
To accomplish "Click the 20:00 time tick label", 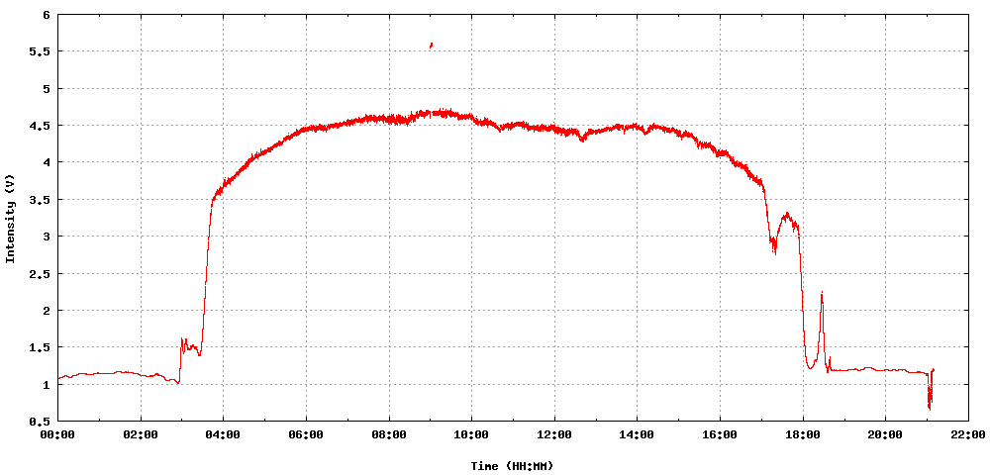I will pos(885,434).
